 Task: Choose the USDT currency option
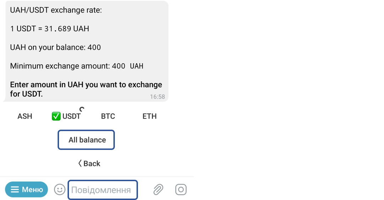pos(66,116)
